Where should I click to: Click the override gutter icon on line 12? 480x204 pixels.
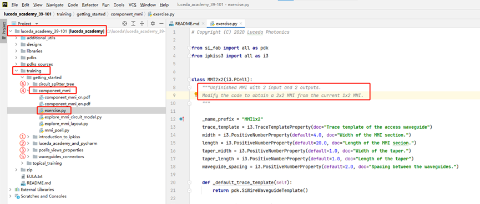tap(182, 119)
